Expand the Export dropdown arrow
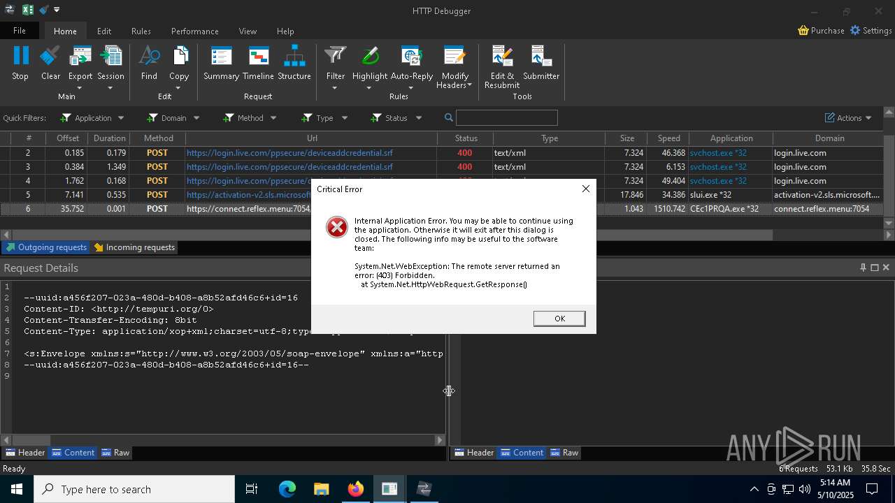Screen dimensions: 895x503 click(x=80, y=88)
